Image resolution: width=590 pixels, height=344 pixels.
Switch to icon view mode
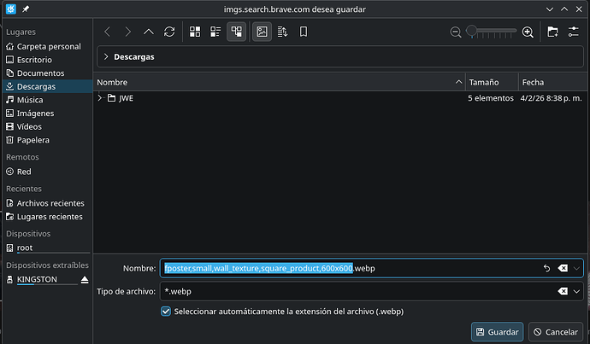[195, 32]
